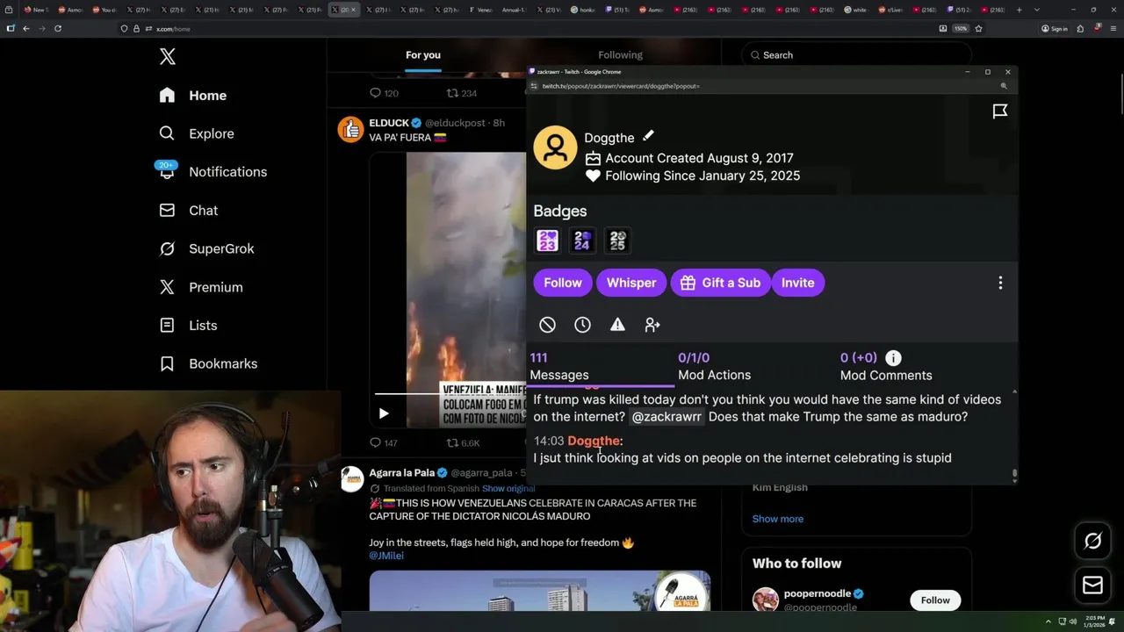This screenshot has height=632, width=1124.
Task: Click the browser back arrow
Action: pyautogui.click(x=26, y=28)
